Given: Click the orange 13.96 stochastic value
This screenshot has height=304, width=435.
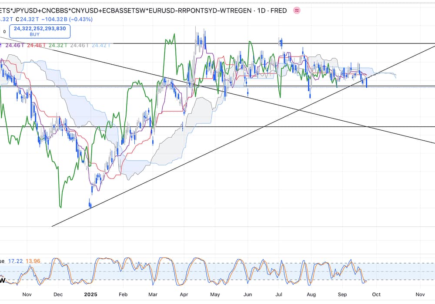Looking at the screenshot, I should [x=33, y=261].
